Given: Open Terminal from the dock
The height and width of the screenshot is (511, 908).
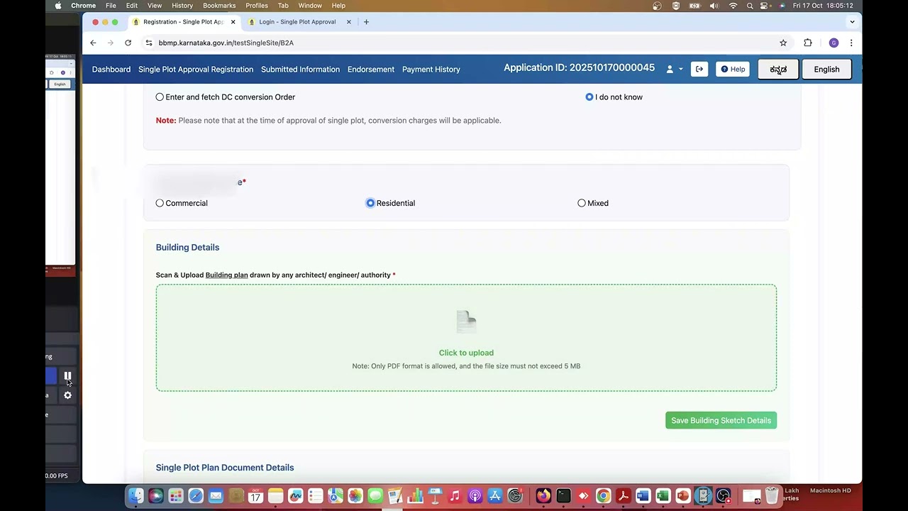Looking at the screenshot, I should click(x=563, y=496).
